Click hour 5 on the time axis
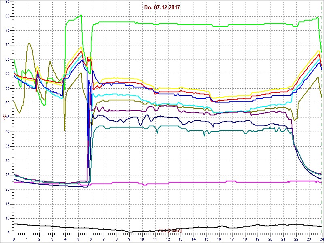This screenshot has height=243, width=324. 78,239
